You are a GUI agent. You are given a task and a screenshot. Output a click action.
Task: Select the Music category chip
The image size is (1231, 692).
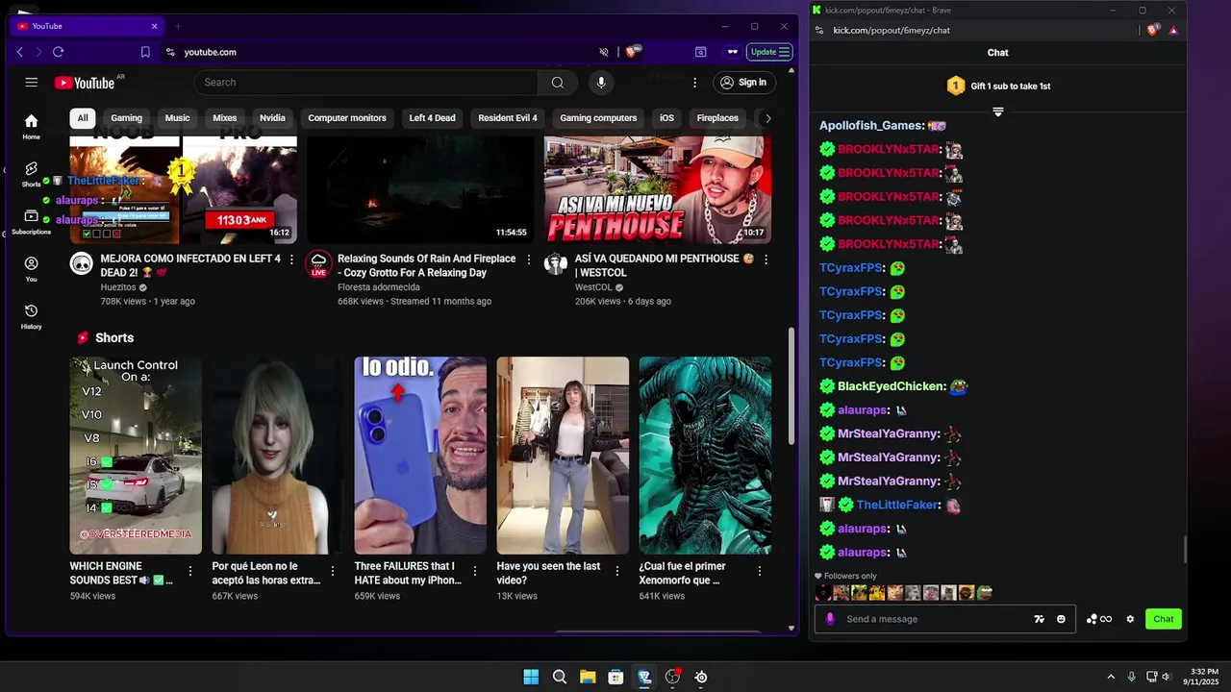click(177, 118)
